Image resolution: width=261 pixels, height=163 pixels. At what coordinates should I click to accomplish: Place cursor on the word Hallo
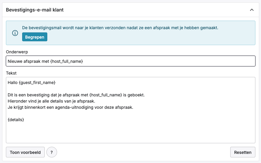tap(13, 83)
